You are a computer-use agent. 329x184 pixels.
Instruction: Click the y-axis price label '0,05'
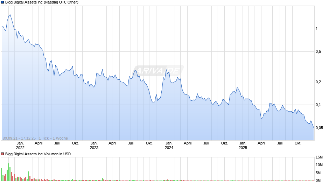coord(319,128)
